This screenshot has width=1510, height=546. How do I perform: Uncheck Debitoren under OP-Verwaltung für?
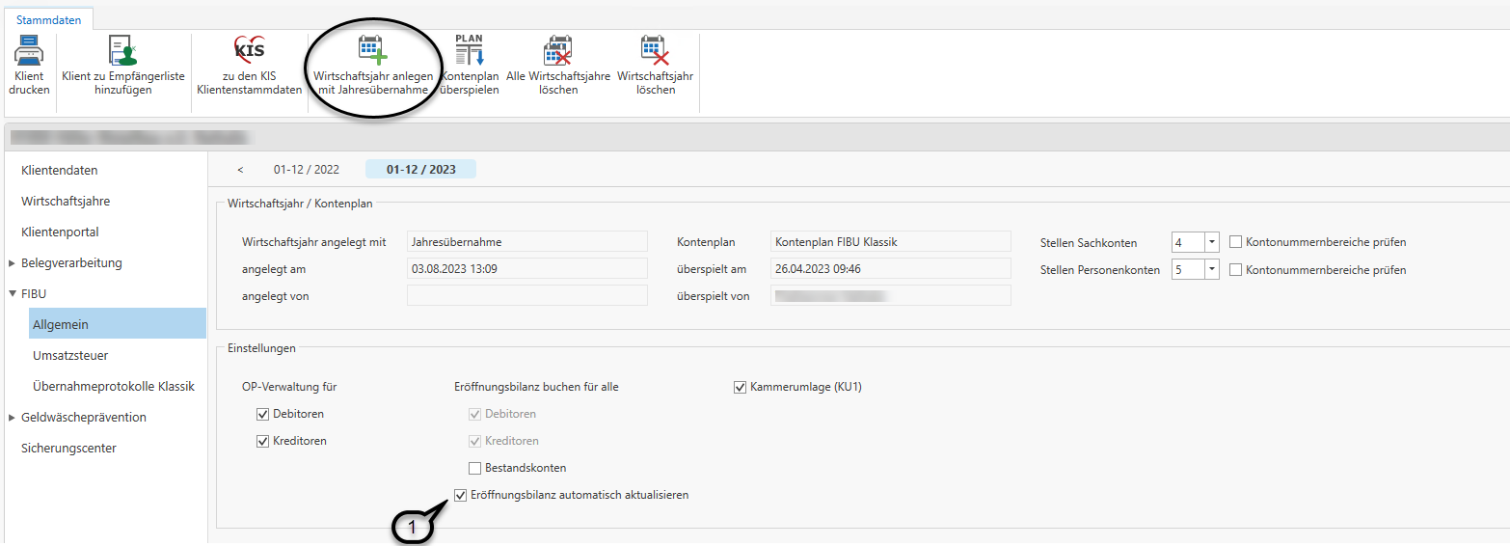[x=262, y=414]
